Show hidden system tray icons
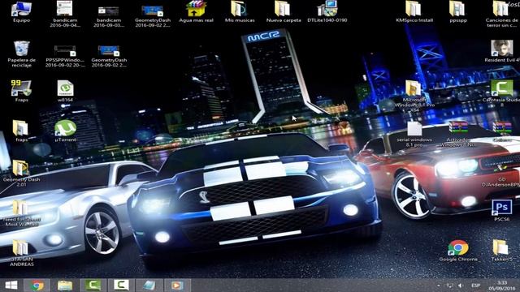 tap(439, 286)
